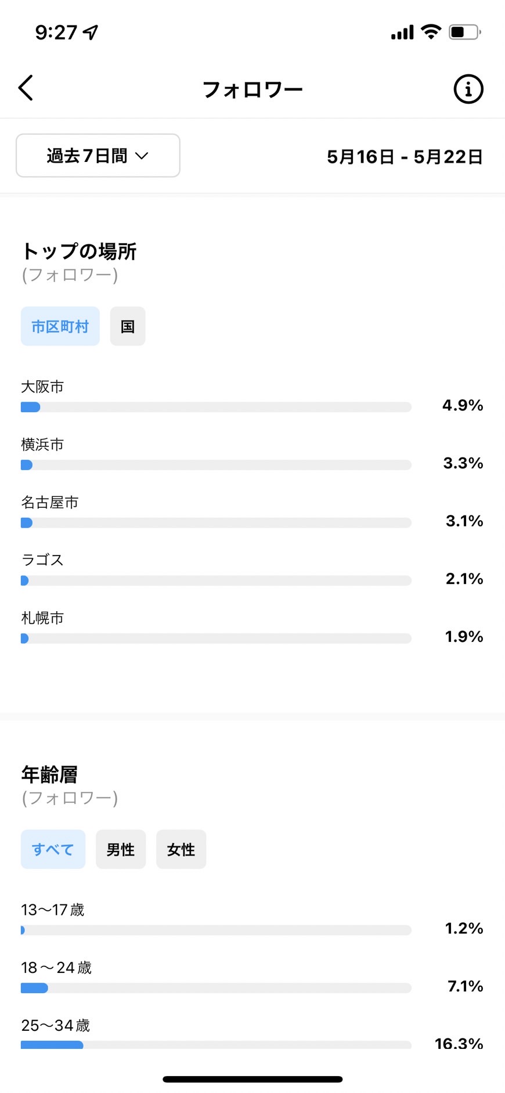505x1093 pixels.
Task: Tap the cellular signal bars icon
Action: point(402,32)
